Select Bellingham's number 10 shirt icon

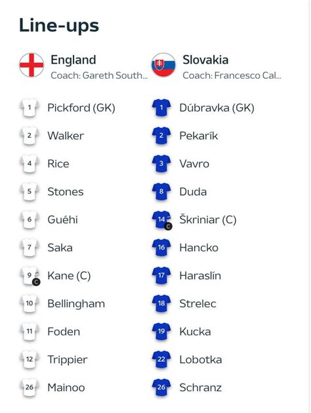[x=30, y=303]
